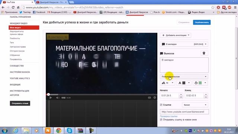Open Панель управления in sidebar
The image size is (238, 134).
20,17
